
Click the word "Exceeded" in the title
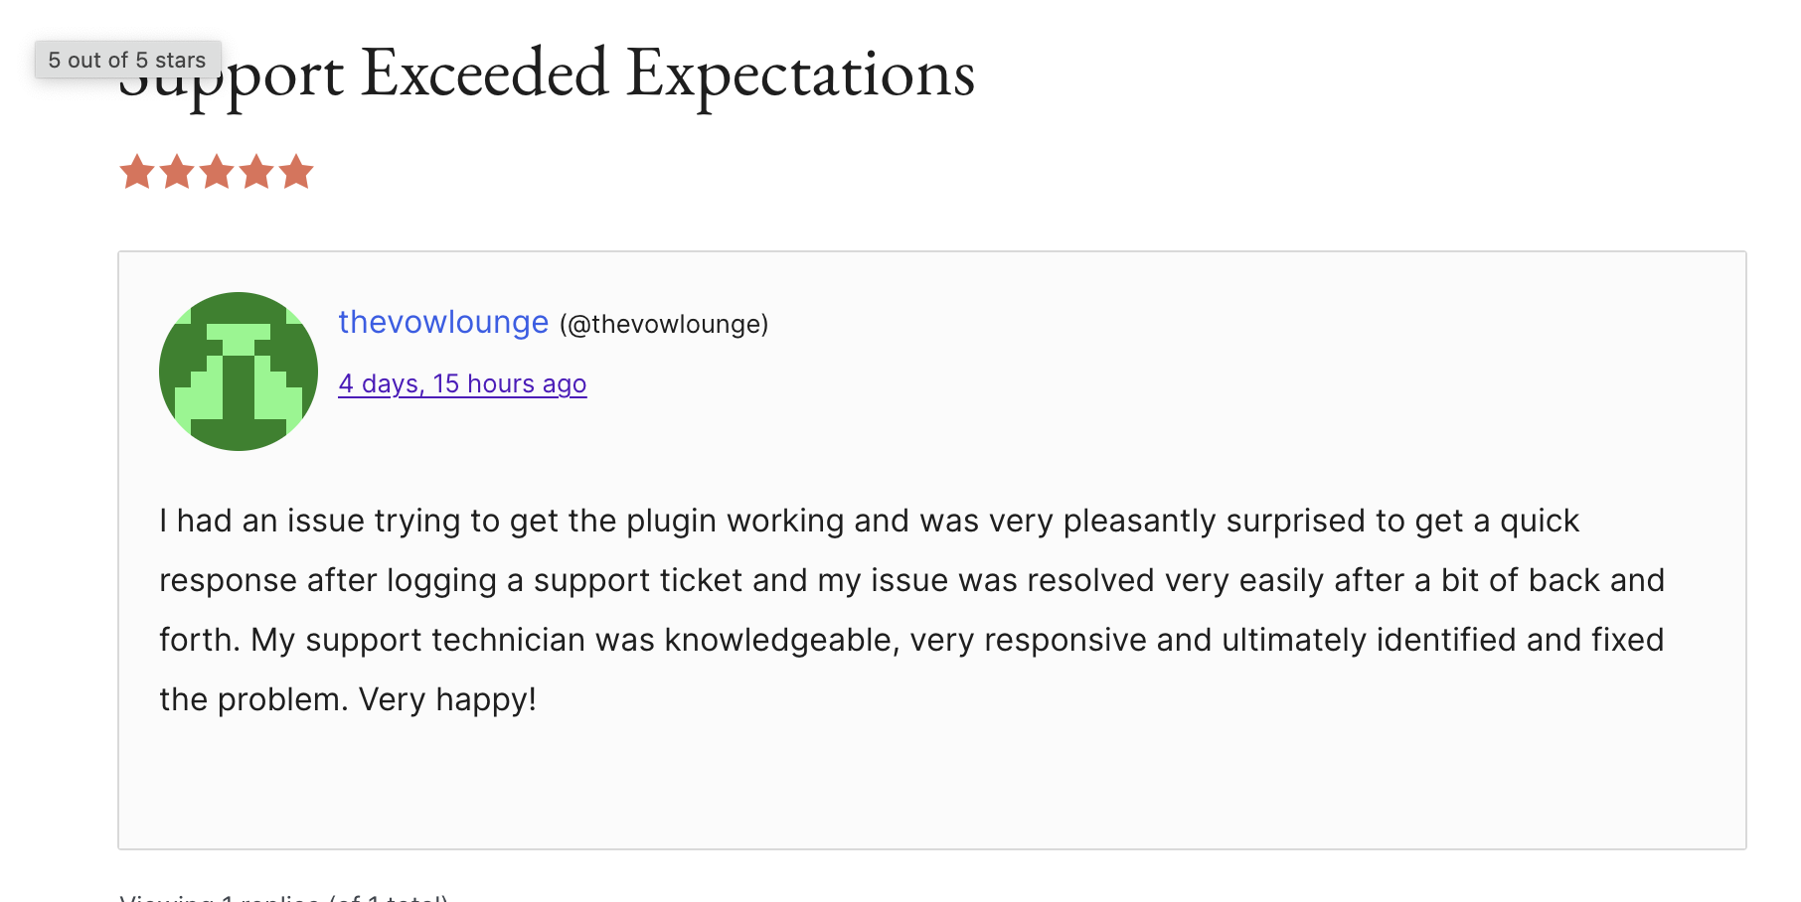[484, 74]
